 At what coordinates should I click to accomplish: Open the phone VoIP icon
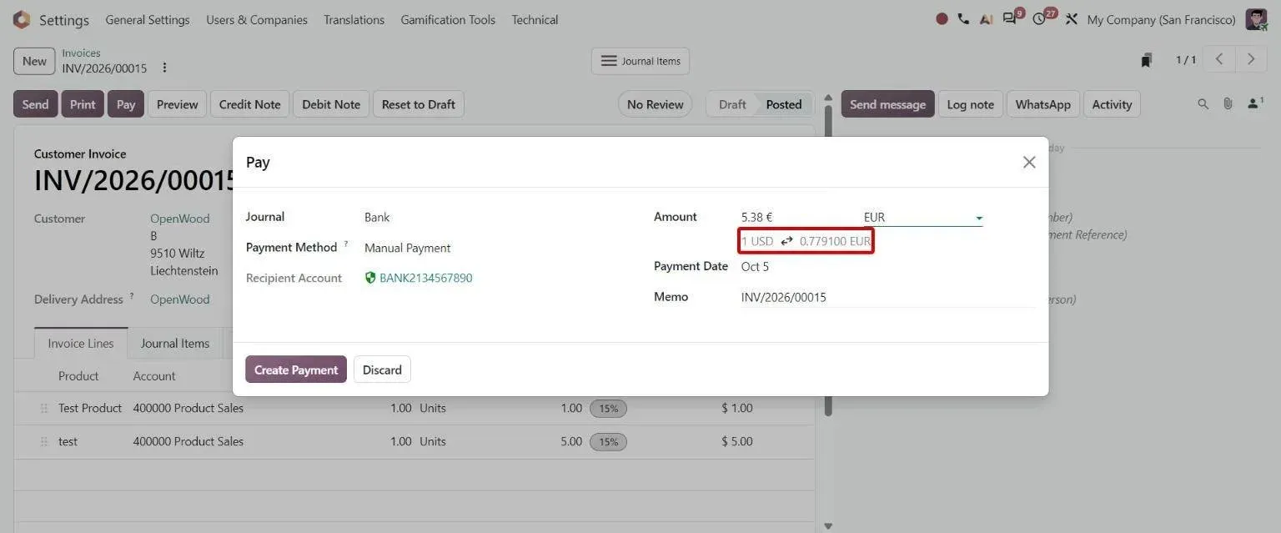963,19
